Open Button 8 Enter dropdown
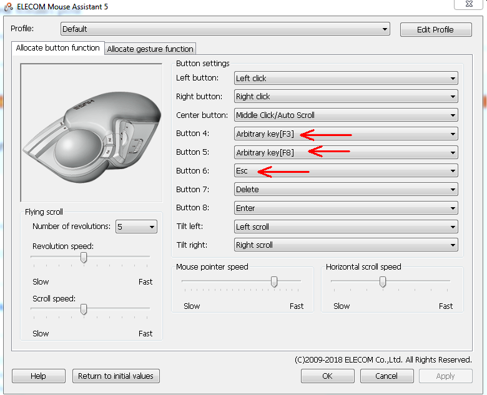Image resolution: width=487 pixels, height=395 pixels. pyautogui.click(x=346, y=208)
